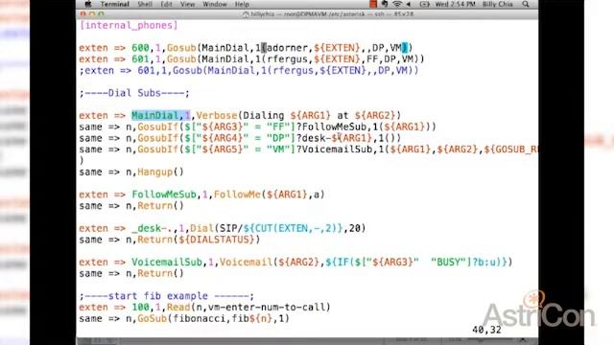This screenshot has height=345, width=614.
Task: Click the uncommented exten 601 Gosub line
Action: (x=251, y=59)
